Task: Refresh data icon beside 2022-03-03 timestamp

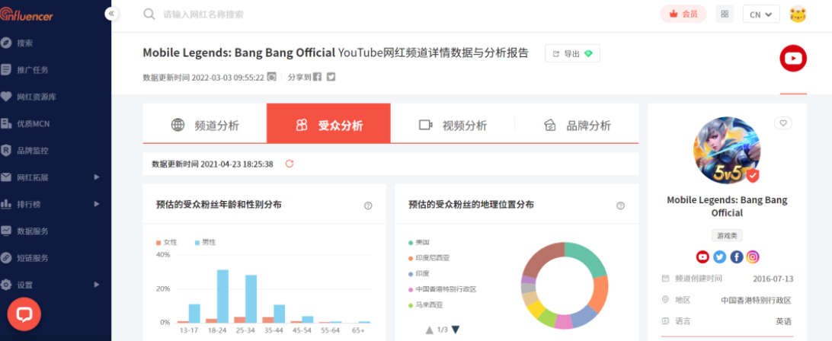Action: click(x=271, y=77)
